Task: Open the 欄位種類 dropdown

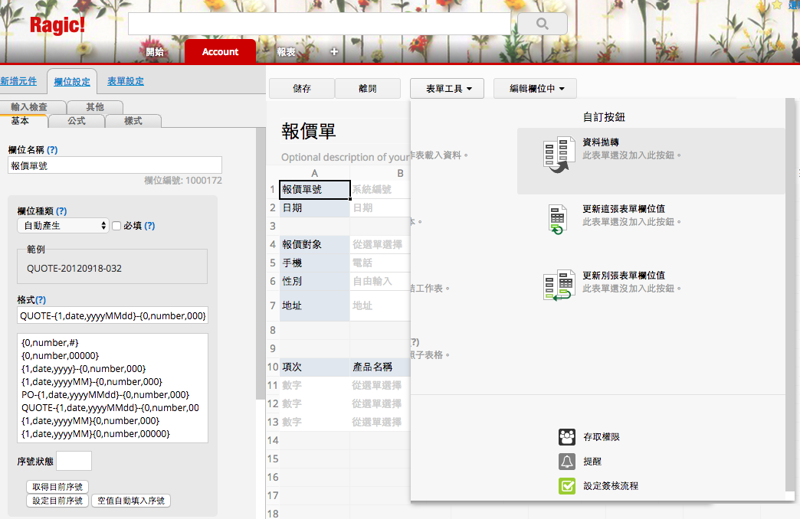Action: [63, 225]
